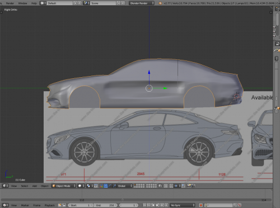
Task: Select the scale manipulator icon
Action: [114, 186]
